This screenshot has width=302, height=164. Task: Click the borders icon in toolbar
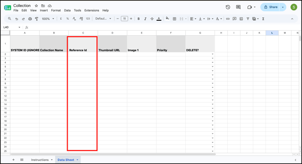174,19
